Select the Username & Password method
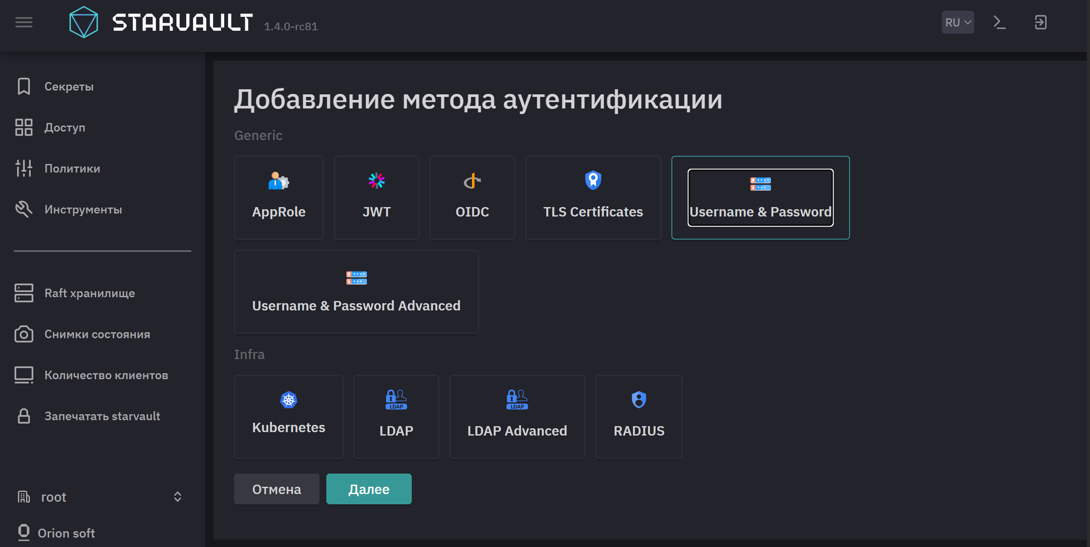 pos(761,198)
